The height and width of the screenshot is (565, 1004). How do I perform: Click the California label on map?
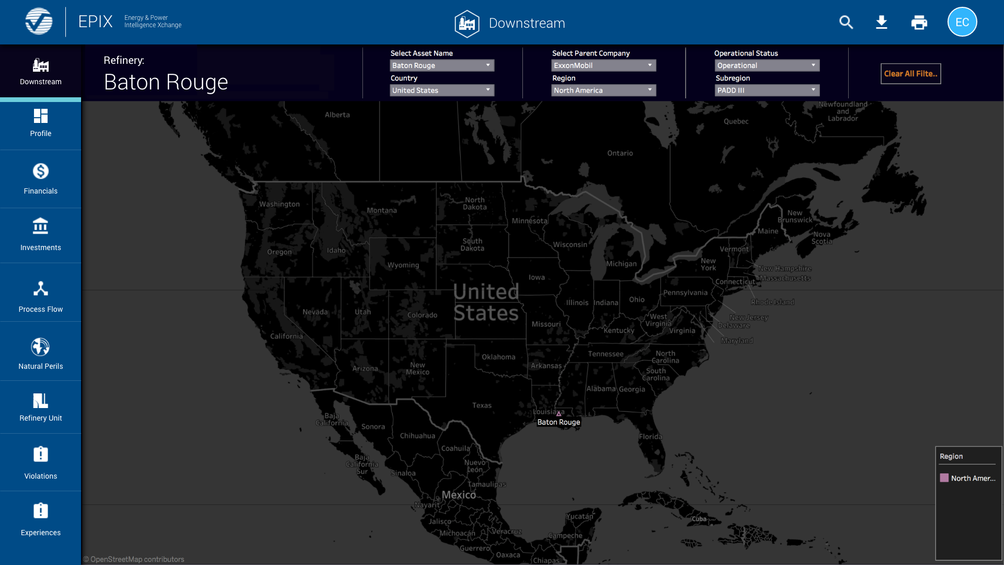point(287,336)
